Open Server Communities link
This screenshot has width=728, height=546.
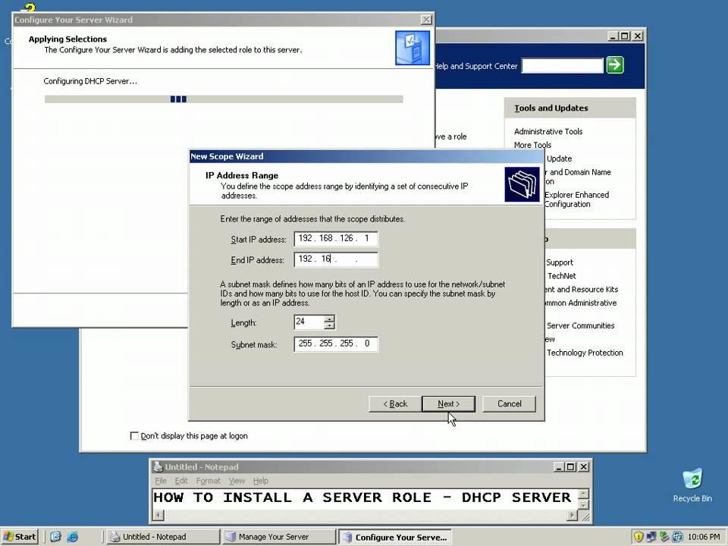click(x=580, y=325)
